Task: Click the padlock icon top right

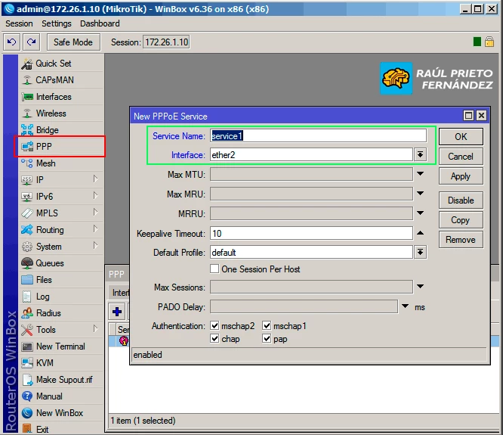Action: pos(489,42)
